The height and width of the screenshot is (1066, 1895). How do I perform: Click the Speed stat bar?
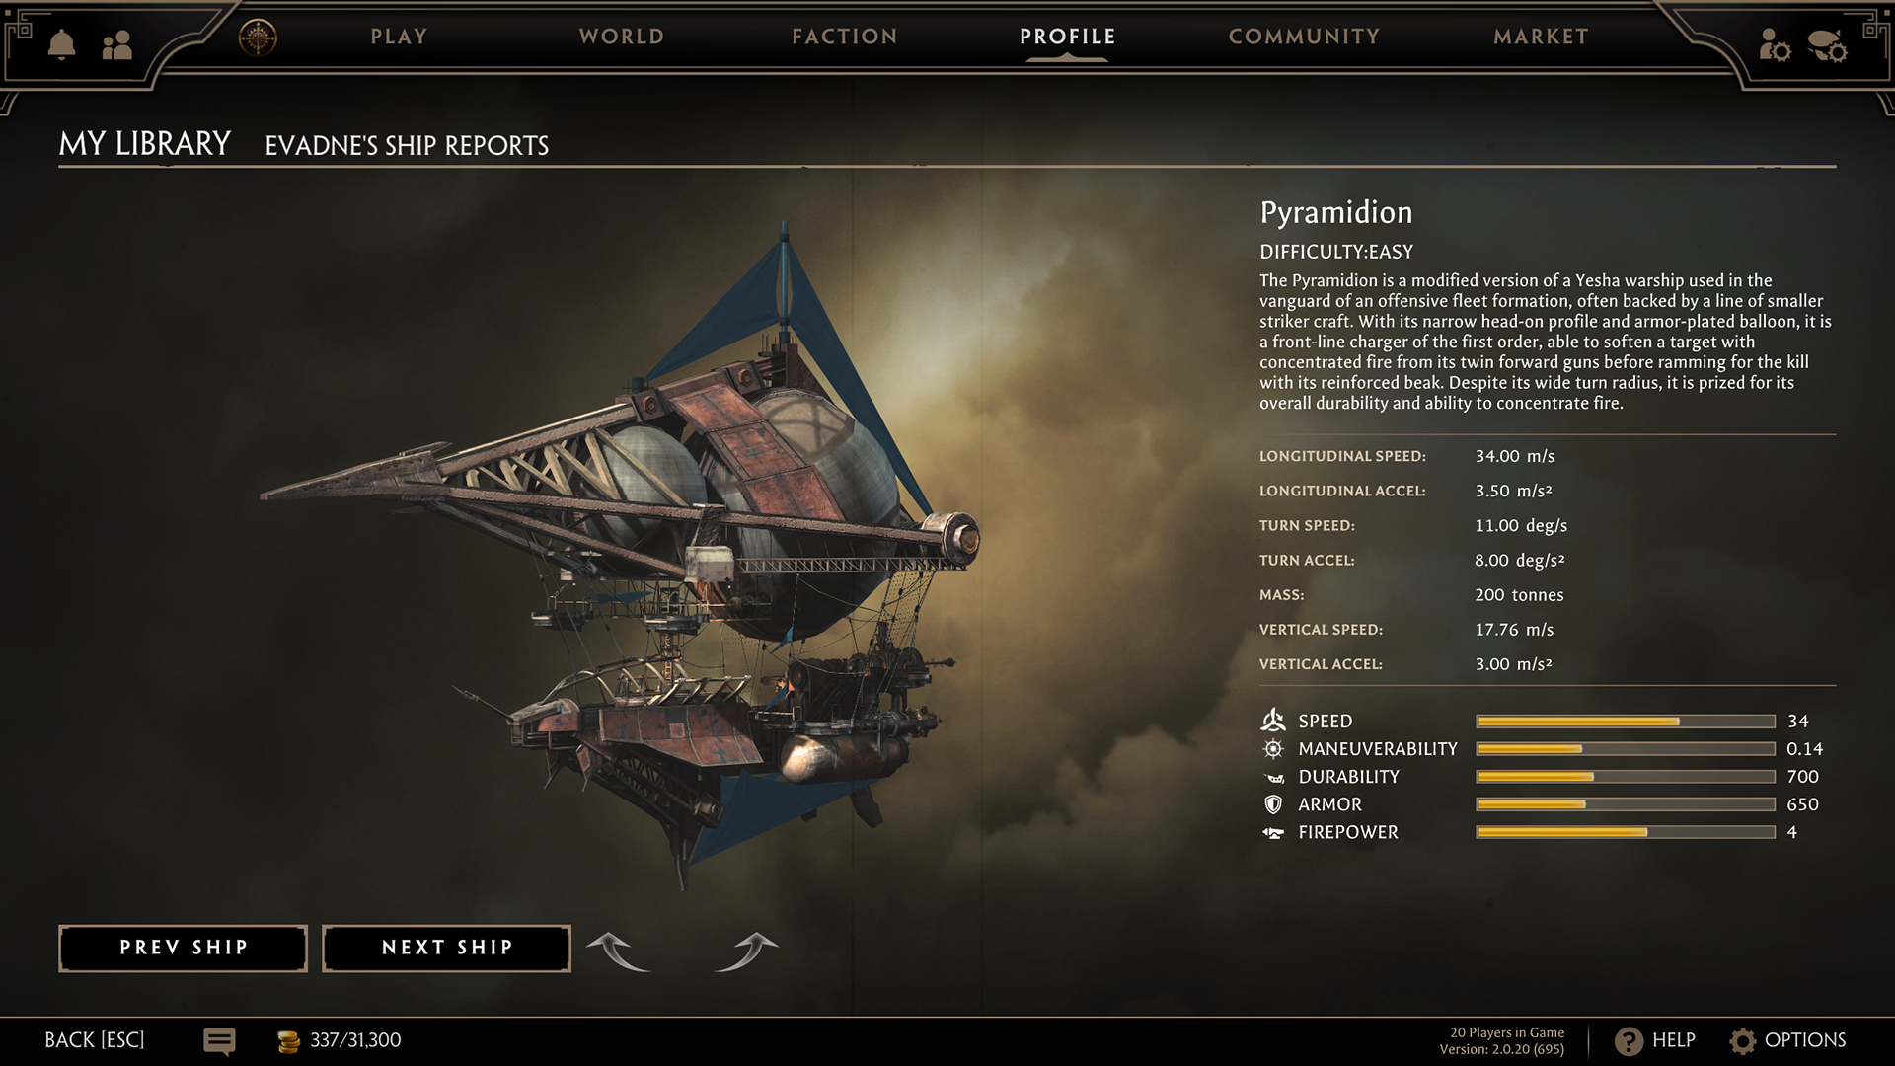coord(1626,722)
